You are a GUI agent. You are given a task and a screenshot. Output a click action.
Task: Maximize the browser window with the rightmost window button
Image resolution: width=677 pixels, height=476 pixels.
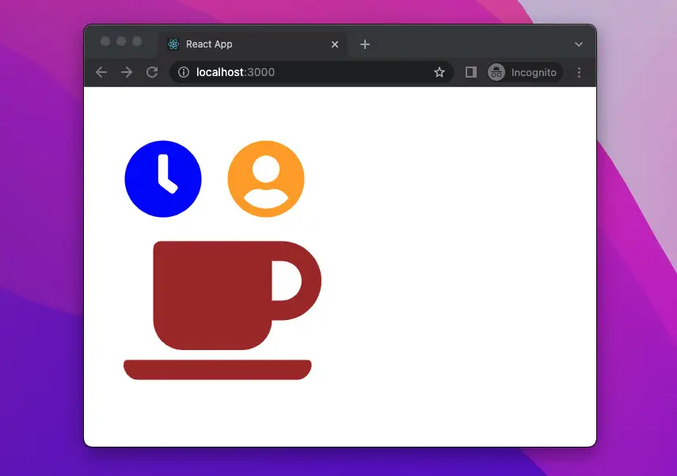pyautogui.click(x=137, y=41)
